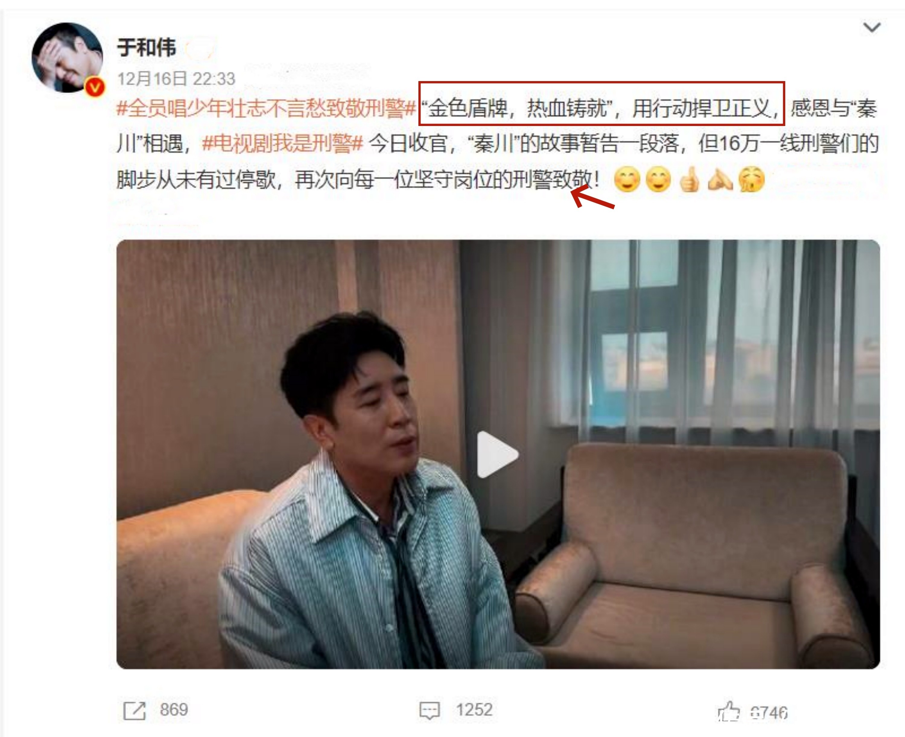Click the repost share icon
905x737 pixels.
tap(134, 711)
